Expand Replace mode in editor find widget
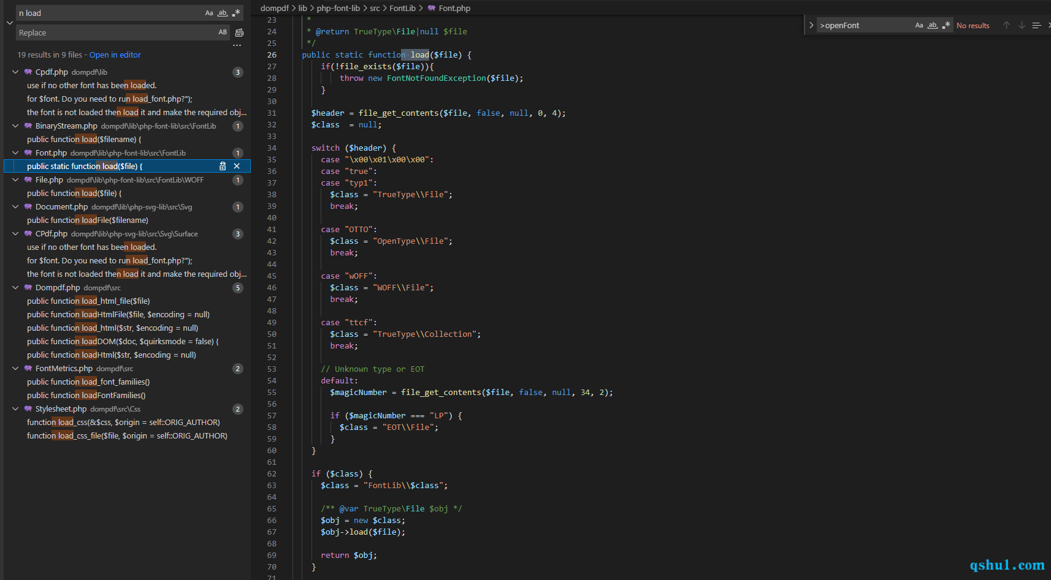1051x580 pixels. 811,25
